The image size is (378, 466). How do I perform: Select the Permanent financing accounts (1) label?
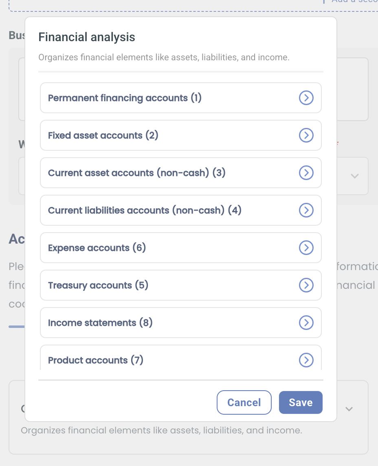pos(125,98)
